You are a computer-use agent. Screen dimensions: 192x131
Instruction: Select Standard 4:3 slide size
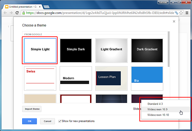(166, 104)
